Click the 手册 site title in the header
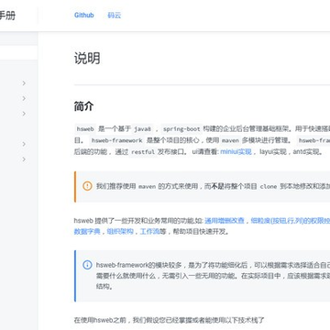330x330 pixels. pyautogui.click(x=6, y=16)
